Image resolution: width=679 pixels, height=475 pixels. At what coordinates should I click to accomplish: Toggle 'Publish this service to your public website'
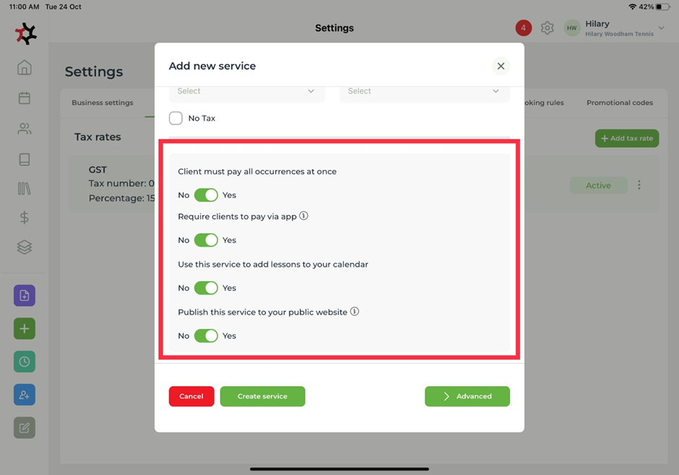point(206,335)
